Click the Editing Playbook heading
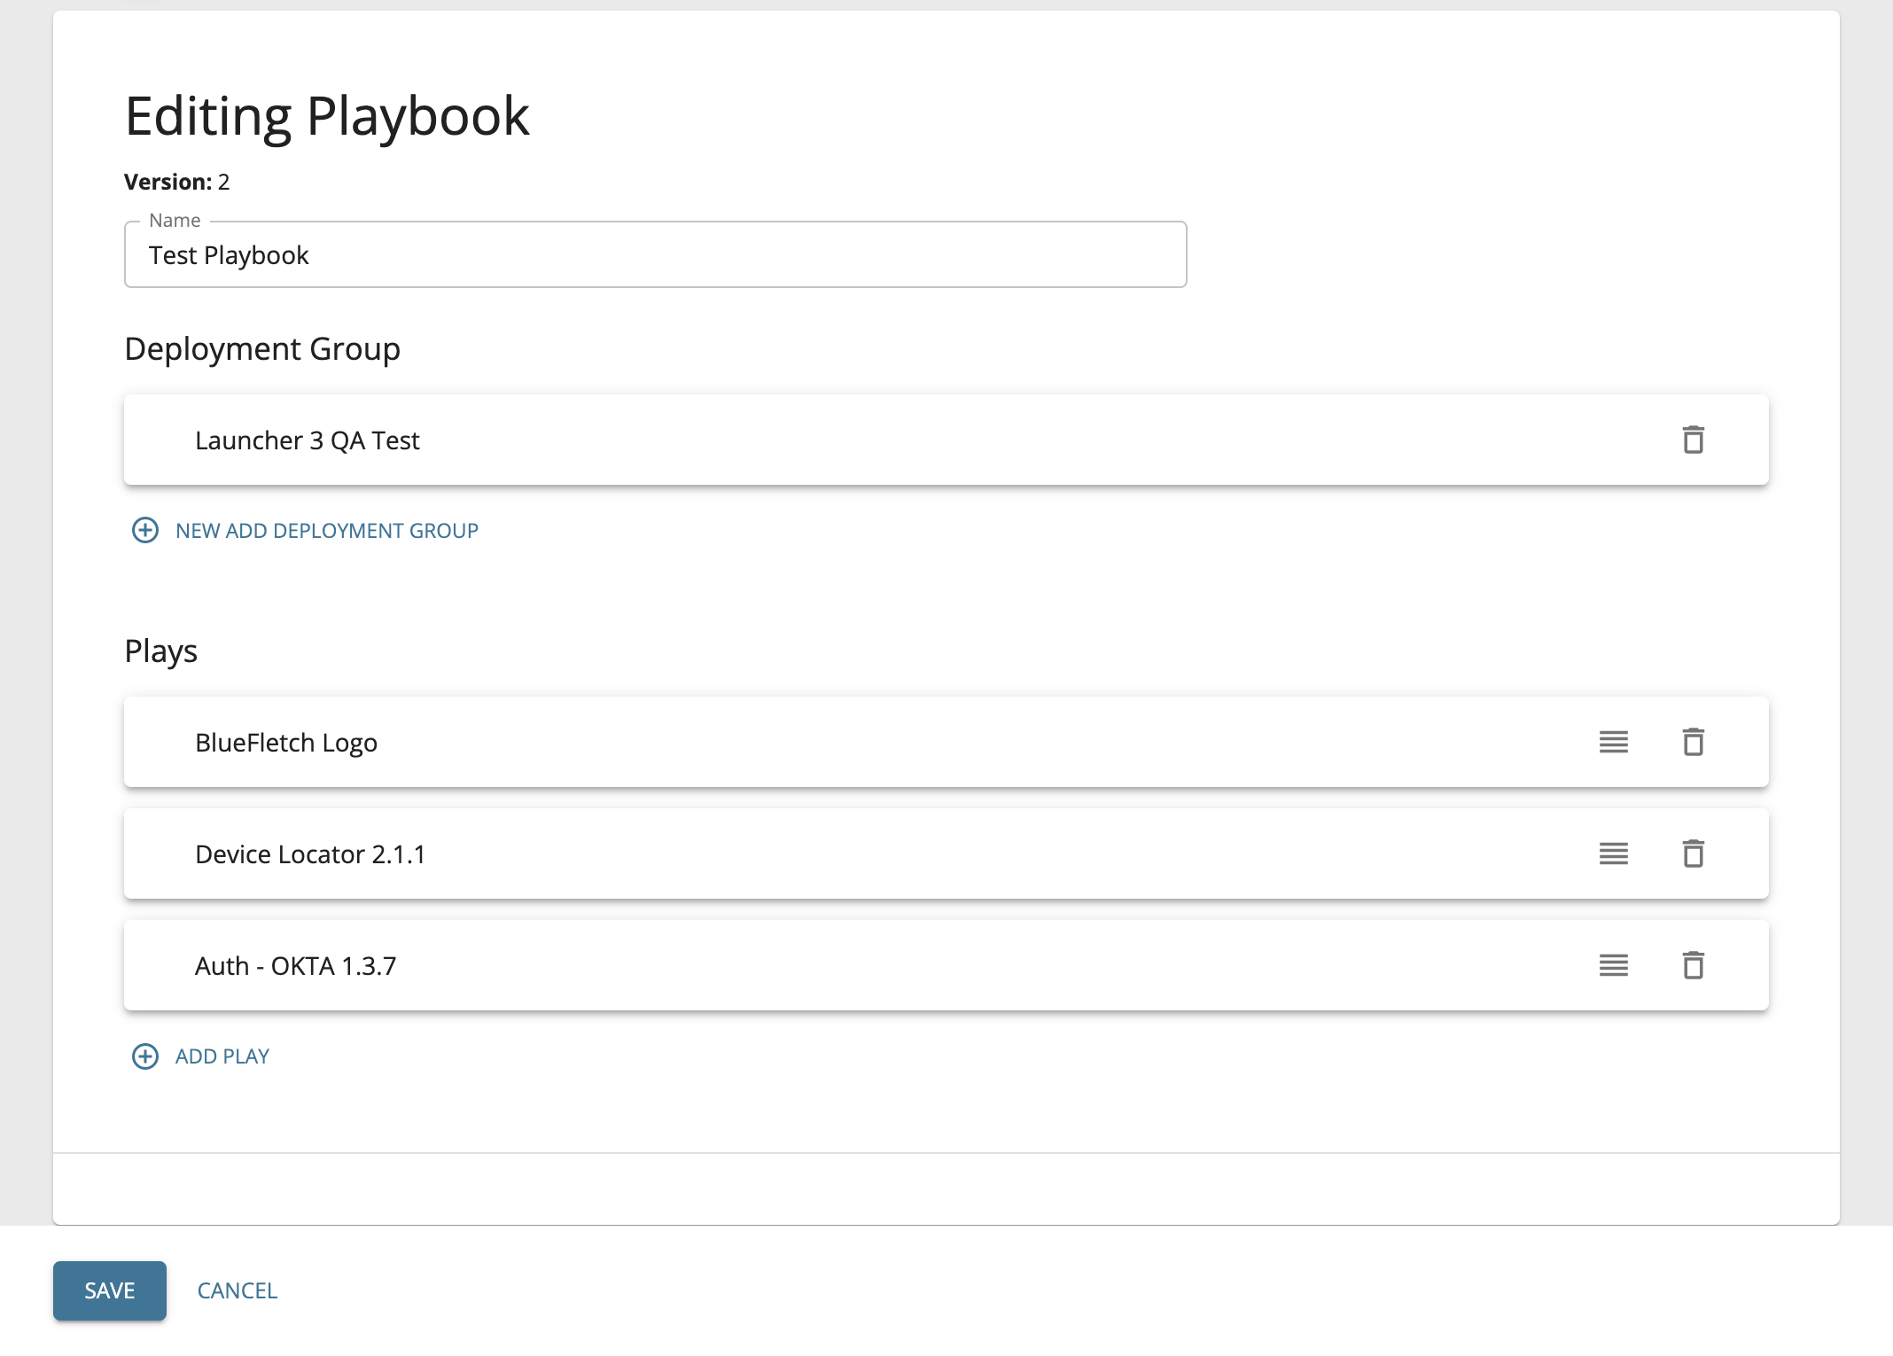Screen dimensions: 1893x1356 [327, 116]
